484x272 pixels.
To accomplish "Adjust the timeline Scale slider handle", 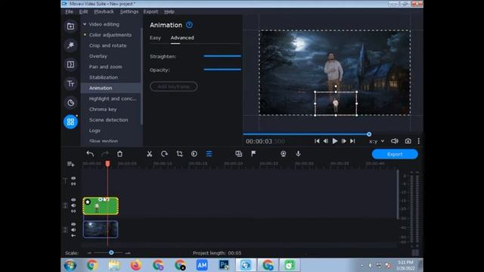I will 111,252.
